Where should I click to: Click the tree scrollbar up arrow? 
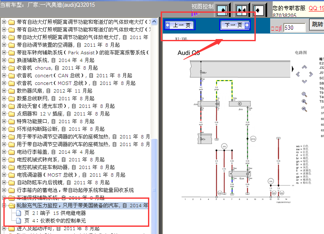pyautogui.click(x=154, y=22)
